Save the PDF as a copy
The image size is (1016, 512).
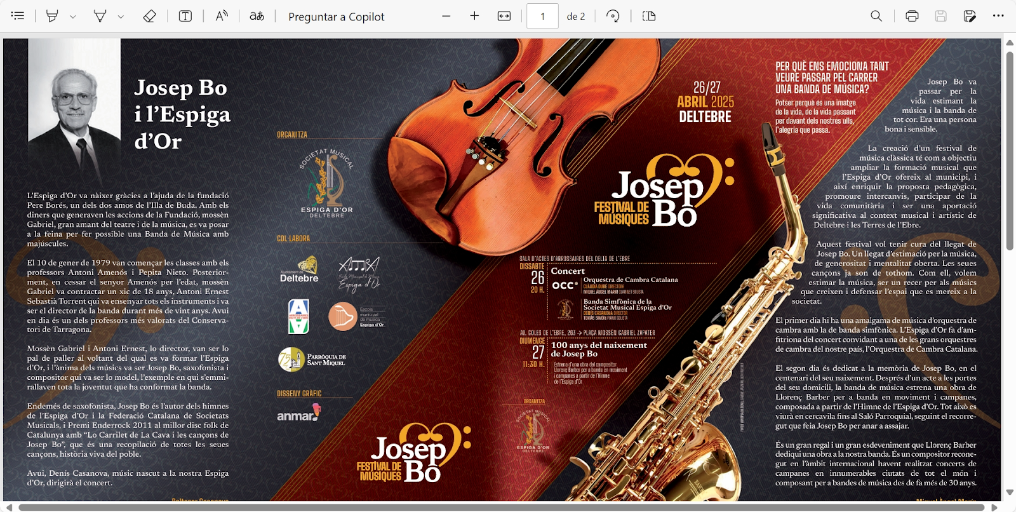point(970,16)
